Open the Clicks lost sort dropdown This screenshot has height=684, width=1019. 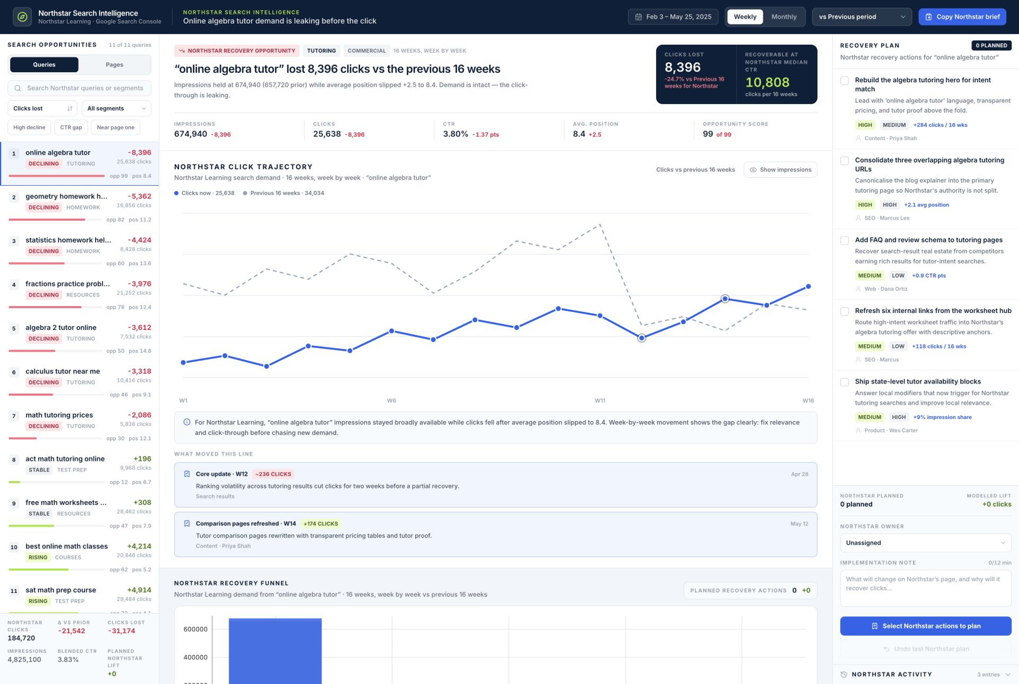tap(42, 109)
